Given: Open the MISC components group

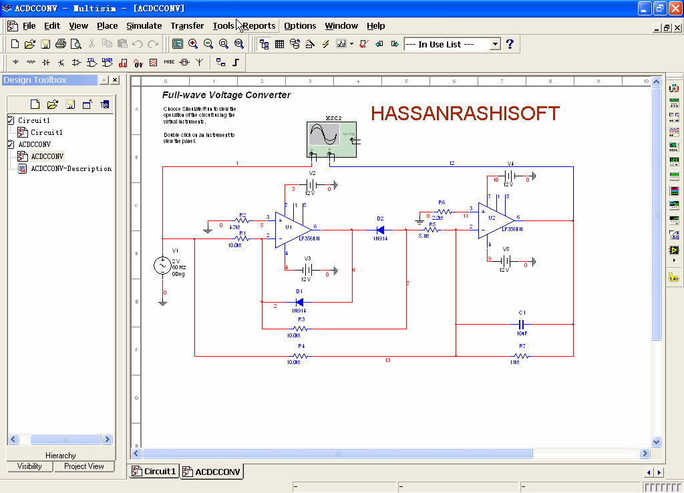Looking at the screenshot, I should pyautogui.click(x=169, y=62).
